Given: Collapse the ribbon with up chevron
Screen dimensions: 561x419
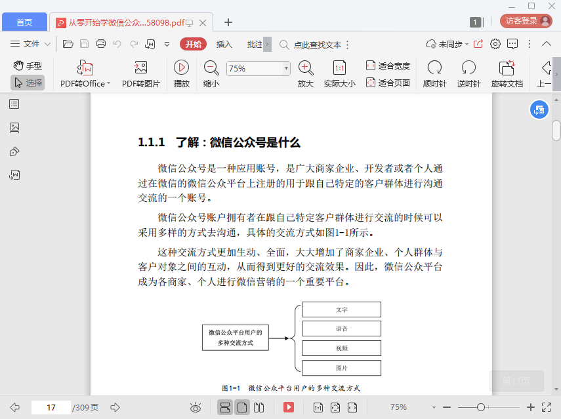Looking at the screenshot, I should coord(547,44).
